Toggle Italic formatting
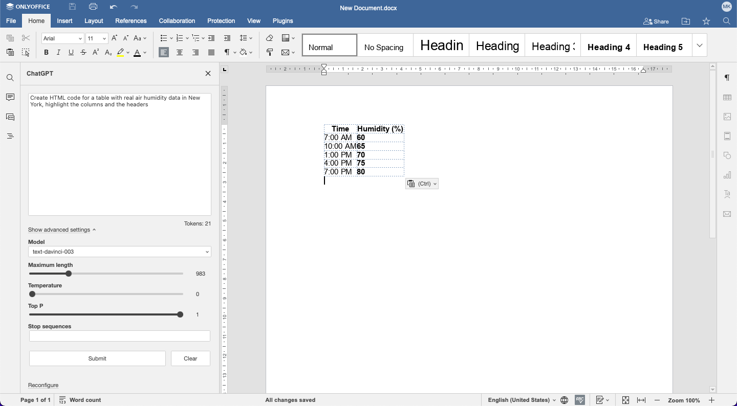 [58, 52]
